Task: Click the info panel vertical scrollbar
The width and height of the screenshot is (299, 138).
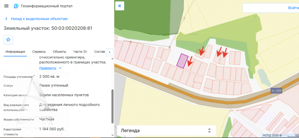Action: [112, 106]
